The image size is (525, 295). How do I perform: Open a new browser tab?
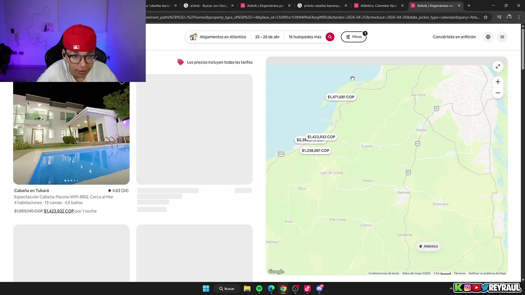tap(469, 6)
